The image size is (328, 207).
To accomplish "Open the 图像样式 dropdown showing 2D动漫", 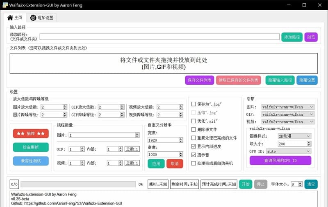I will tap(294, 136).
